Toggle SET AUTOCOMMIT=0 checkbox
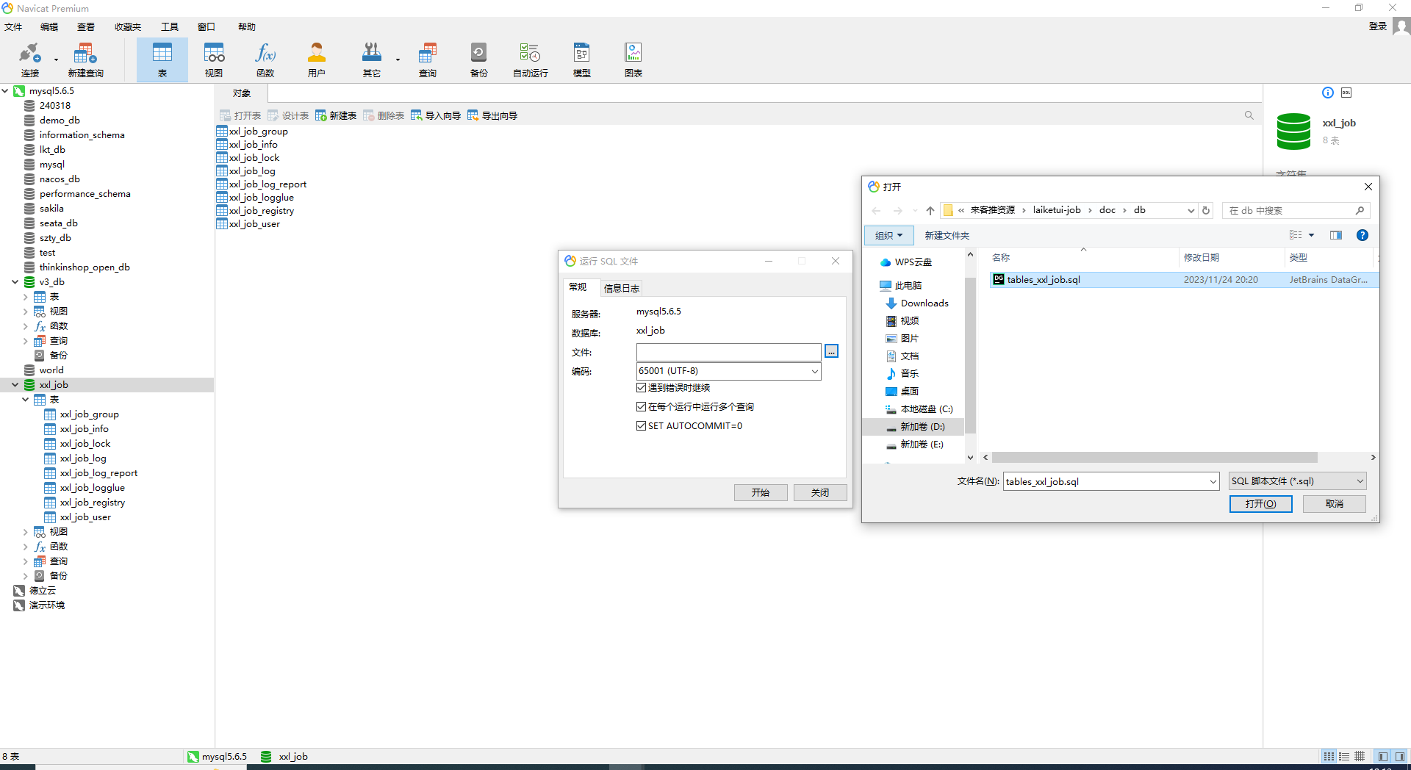Screen dimensions: 1411x770 pyautogui.click(x=641, y=426)
